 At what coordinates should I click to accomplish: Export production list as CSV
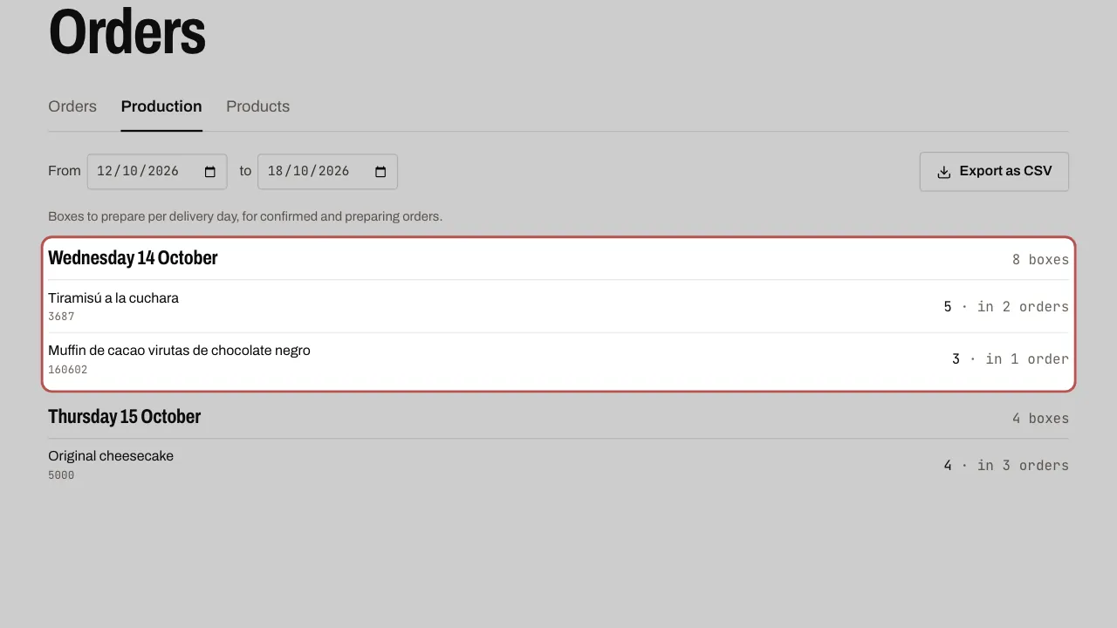click(994, 172)
